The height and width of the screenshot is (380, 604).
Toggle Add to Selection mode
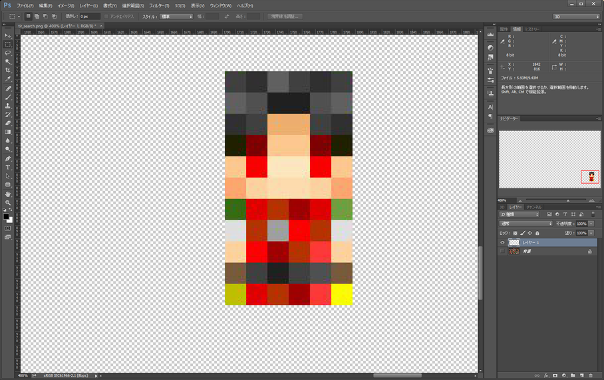point(37,17)
